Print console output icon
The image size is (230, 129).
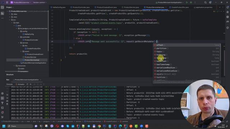click(7, 101)
